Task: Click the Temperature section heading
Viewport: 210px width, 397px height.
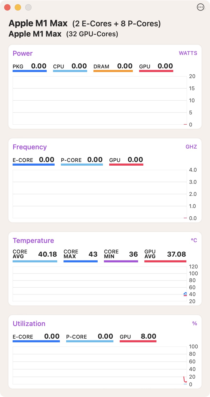Action: tap(33, 241)
